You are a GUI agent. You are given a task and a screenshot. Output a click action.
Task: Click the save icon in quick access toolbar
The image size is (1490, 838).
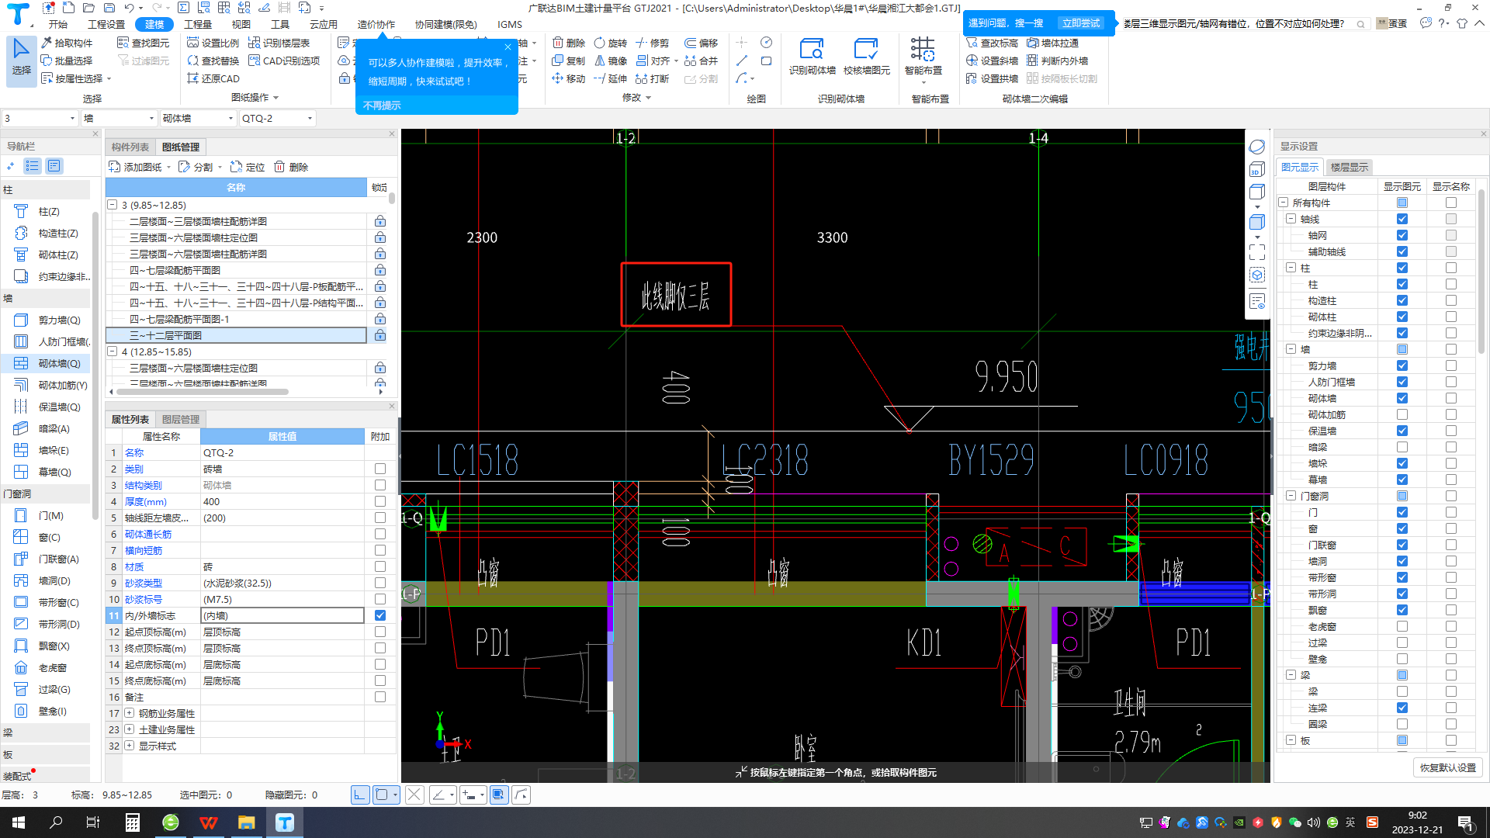pos(109,8)
